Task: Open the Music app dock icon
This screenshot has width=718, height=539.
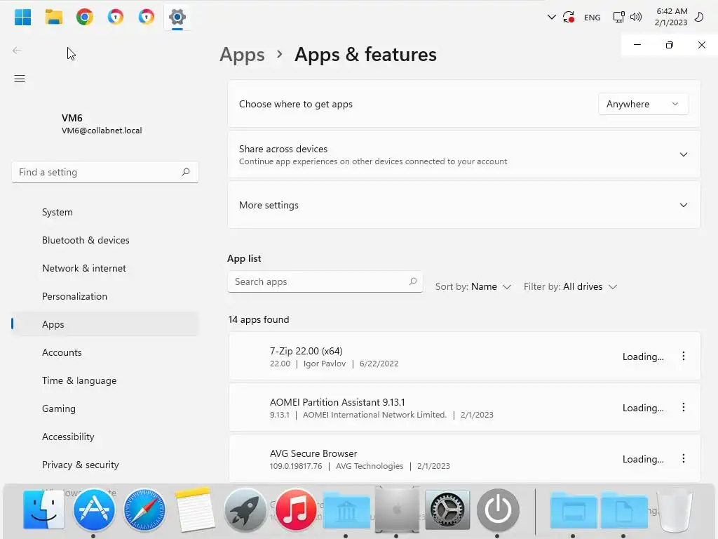Action: (x=295, y=510)
